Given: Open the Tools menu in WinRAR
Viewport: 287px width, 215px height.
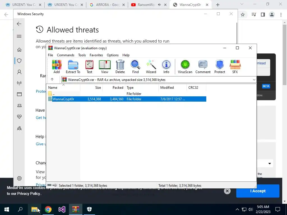Looking at the screenshot, I should point(82,55).
